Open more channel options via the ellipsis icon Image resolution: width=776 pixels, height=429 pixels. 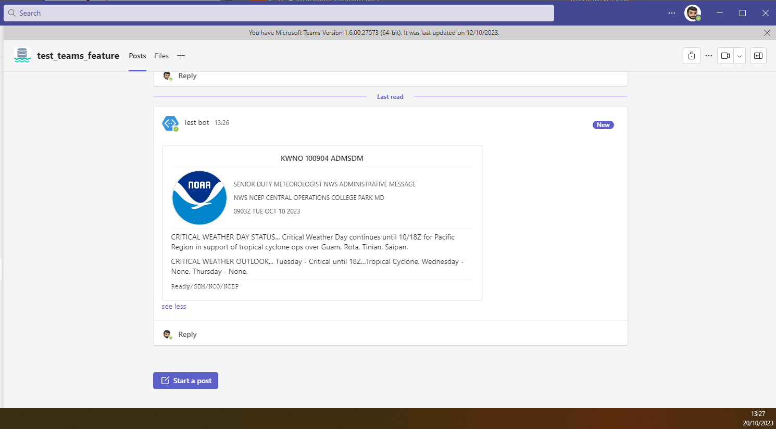point(708,56)
